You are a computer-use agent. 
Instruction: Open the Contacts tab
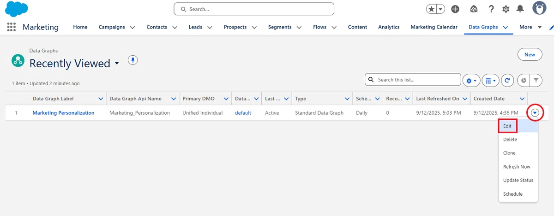(x=157, y=27)
